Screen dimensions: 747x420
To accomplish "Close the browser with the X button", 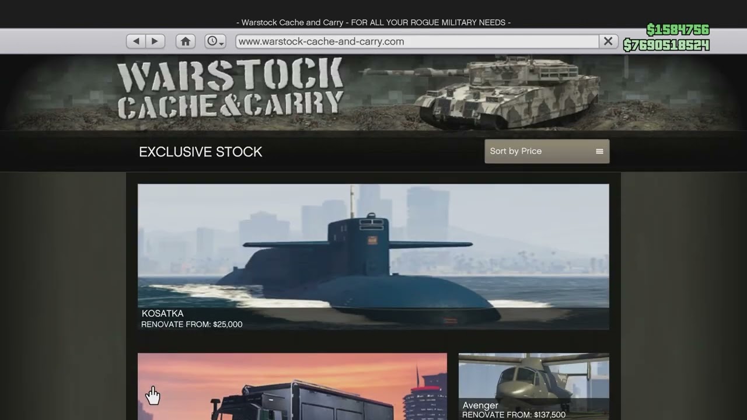I will [608, 41].
